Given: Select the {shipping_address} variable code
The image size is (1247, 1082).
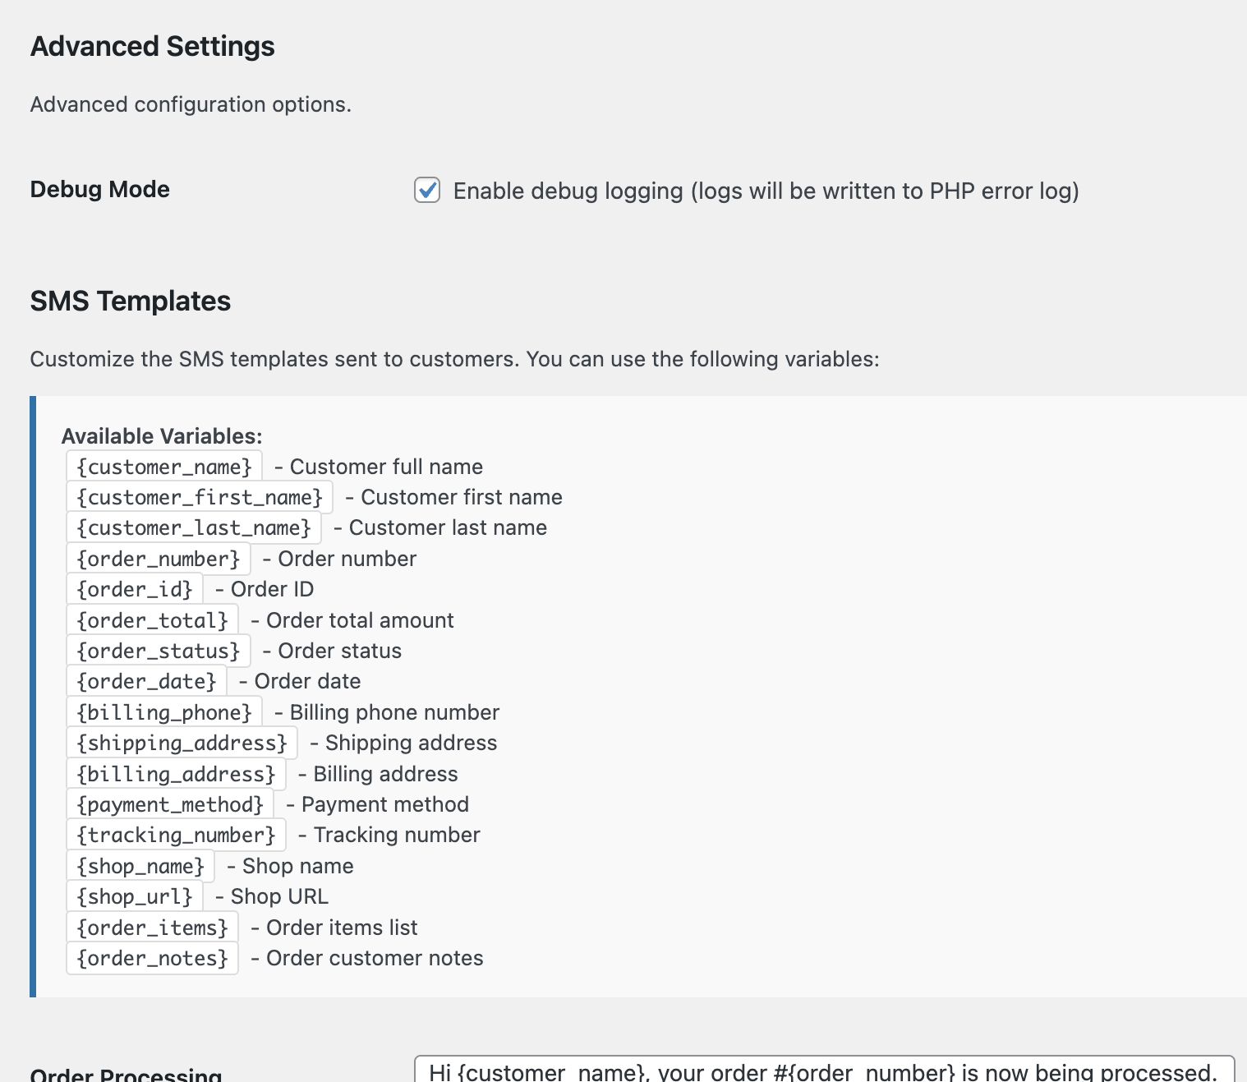Looking at the screenshot, I should [182, 744].
